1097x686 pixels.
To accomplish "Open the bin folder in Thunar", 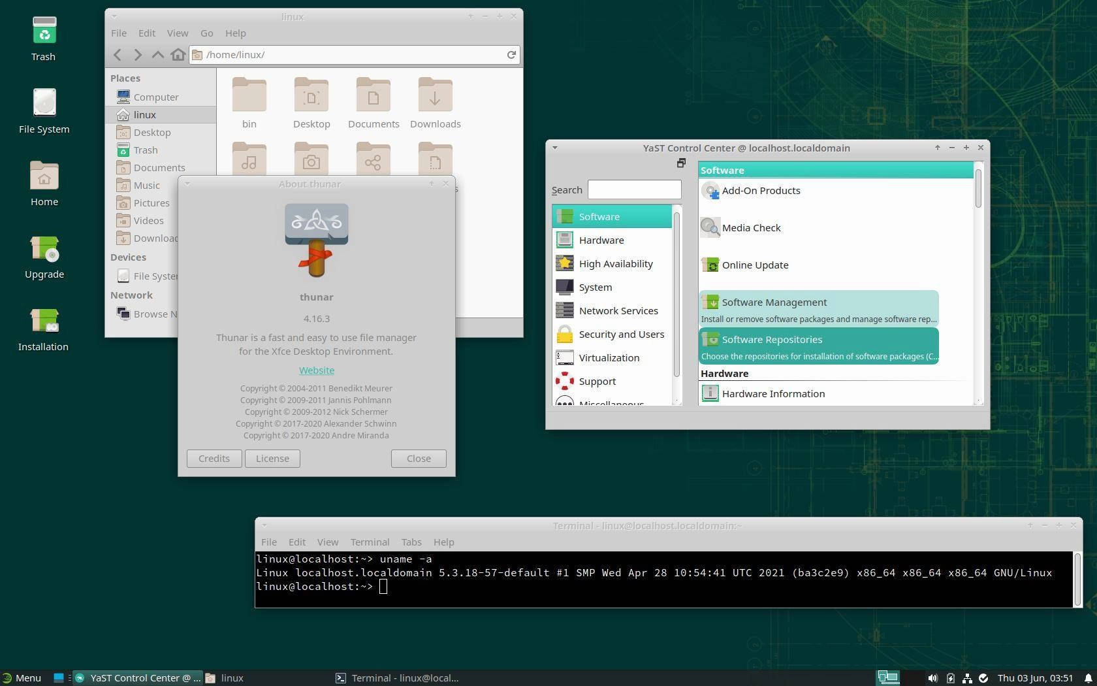I will tap(249, 103).
